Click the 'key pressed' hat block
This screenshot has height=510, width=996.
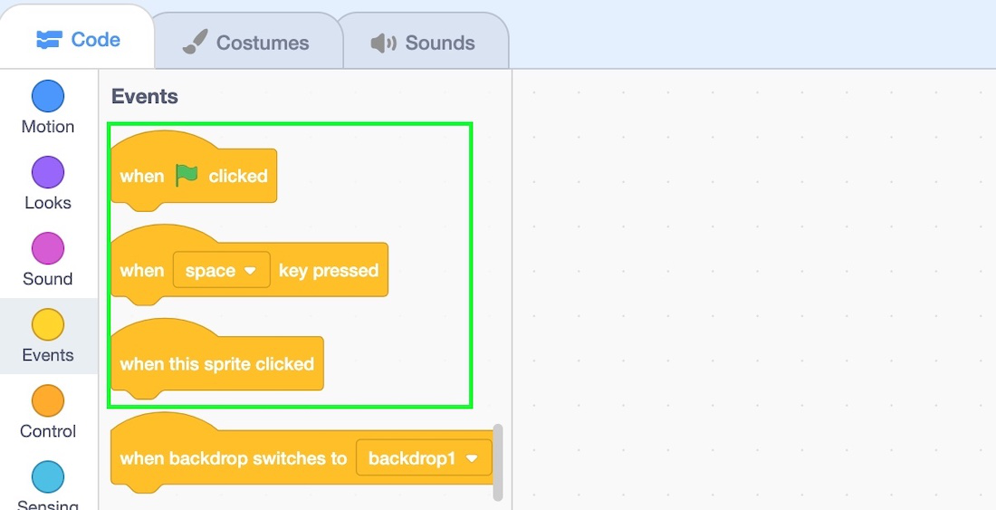coord(329,270)
